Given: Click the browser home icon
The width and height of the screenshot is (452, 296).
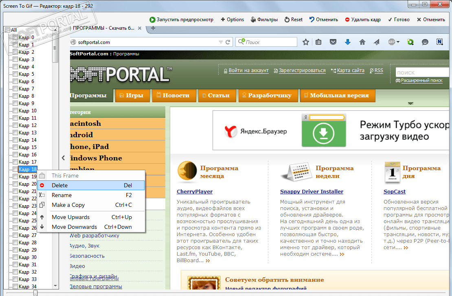Looking at the screenshot, I should (362, 42).
